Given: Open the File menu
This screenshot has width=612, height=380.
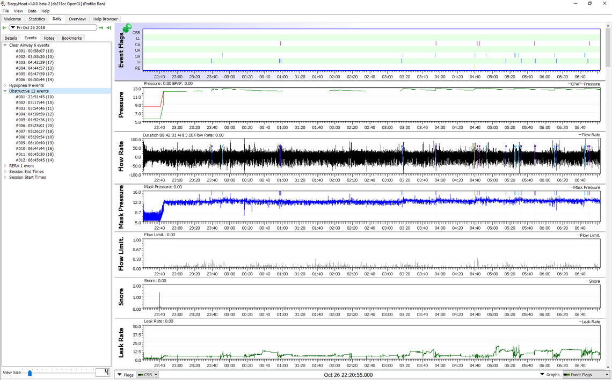Looking at the screenshot, I should (x=5, y=11).
